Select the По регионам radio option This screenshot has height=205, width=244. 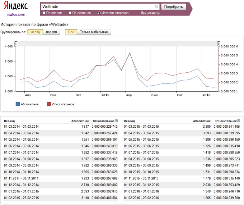(x=70, y=13)
